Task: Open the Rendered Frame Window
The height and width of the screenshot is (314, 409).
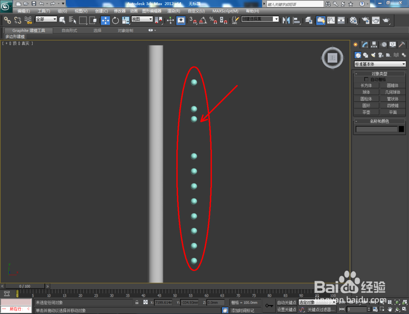Action: point(375,20)
